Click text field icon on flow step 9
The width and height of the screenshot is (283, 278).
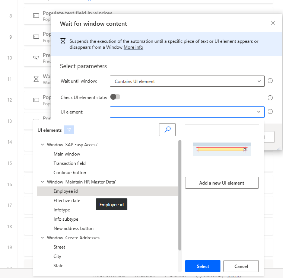click(36, 37)
